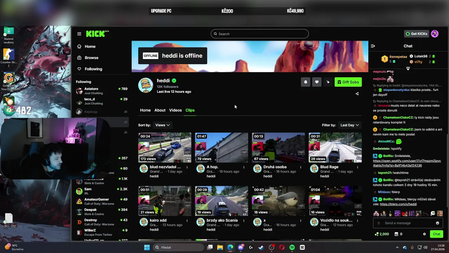Play the 'brzdy ako Scania' clip thumbnail

(222, 201)
